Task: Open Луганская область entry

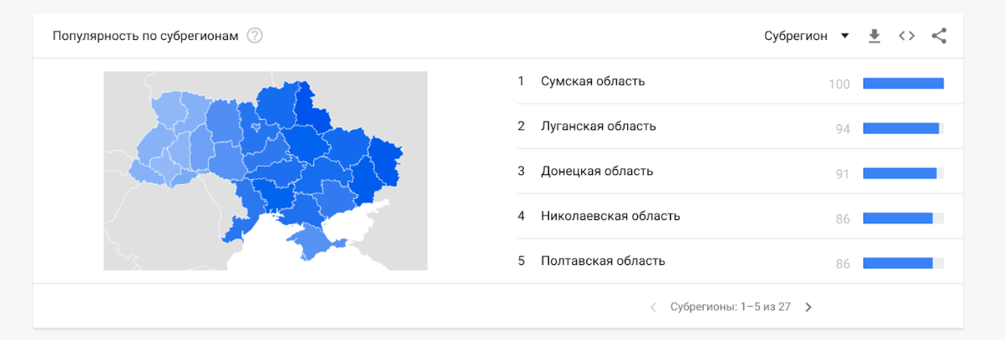Action: pyautogui.click(x=598, y=126)
